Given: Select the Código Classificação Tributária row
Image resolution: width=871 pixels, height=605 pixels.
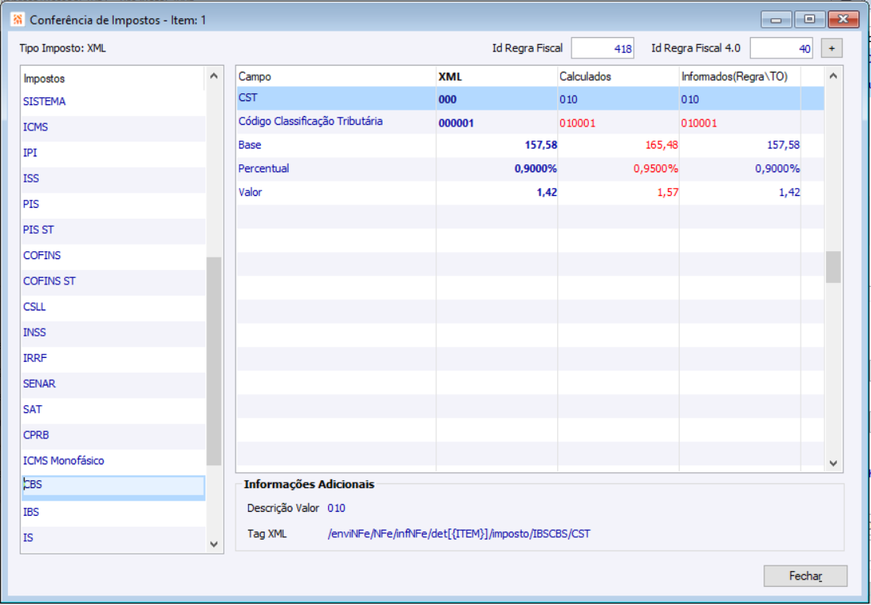Looking at the screenshot, I should click(x=530, y=122).
